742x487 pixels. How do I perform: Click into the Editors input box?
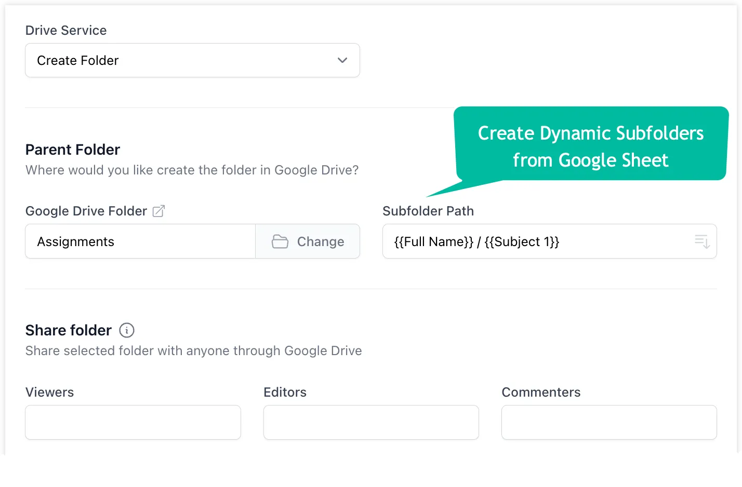click(371, 422)
